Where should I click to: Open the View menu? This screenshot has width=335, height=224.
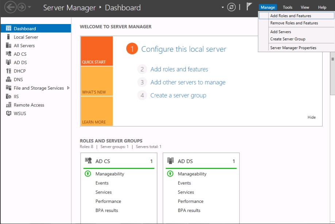[305, 7]
